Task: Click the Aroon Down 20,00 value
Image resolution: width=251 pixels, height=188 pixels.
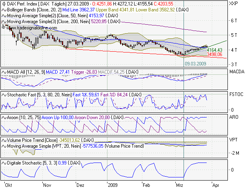Action: (92, 117)
